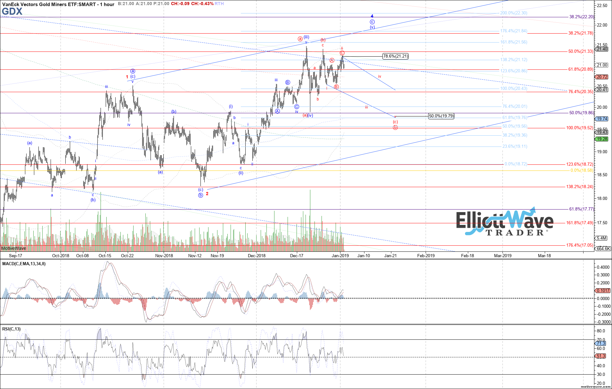Image resolution: width=612 pixels, height=389 pixels.
Task: Click the RSI value tag 71.3
Action: 601,343
